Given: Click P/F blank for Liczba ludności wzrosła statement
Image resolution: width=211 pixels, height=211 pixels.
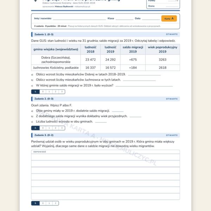Looking at the screenshot, I should coord(101,122).
